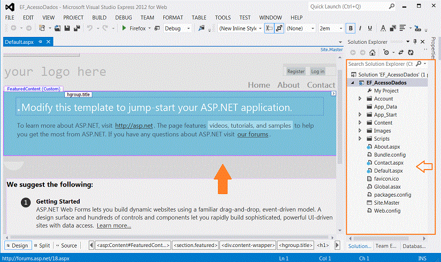Collapse the EF_AcessoDados project node
This screenshot has height=262, width=441.
point(352,83)
